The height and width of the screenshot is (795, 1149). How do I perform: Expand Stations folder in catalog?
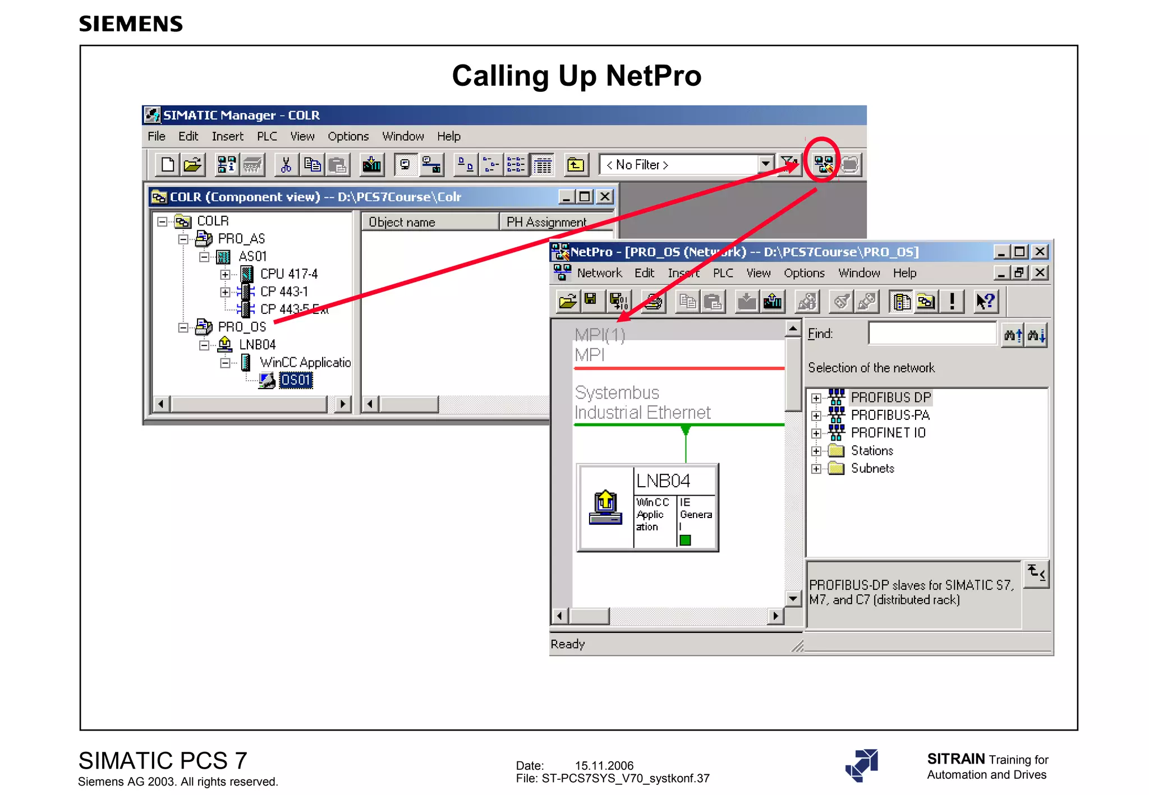coord(816,451)
